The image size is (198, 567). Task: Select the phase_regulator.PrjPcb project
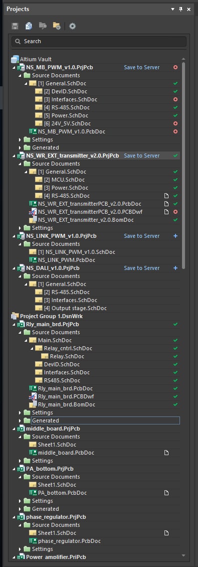pos(56,517)
